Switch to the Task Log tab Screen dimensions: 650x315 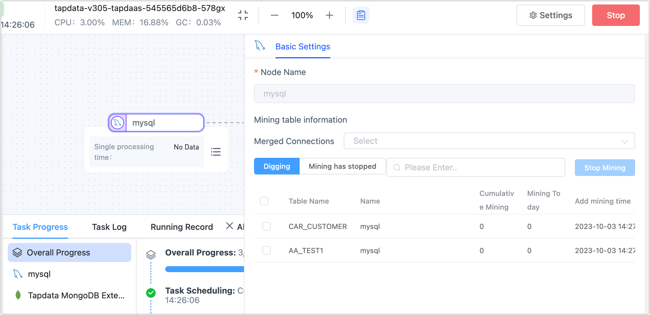(109, 227)
